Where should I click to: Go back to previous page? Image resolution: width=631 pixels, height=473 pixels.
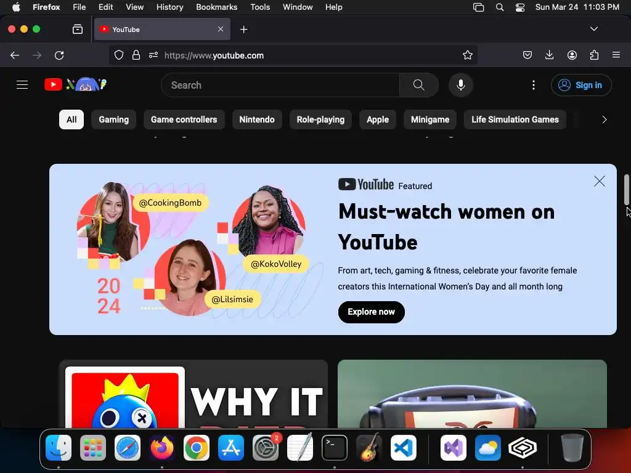[x=15, y=55]
